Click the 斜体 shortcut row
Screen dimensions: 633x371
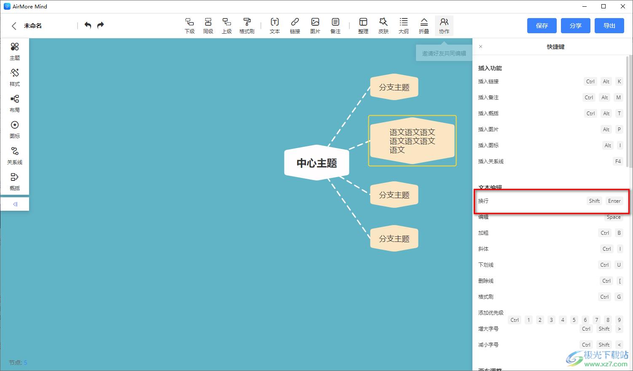tap(550, 249)
